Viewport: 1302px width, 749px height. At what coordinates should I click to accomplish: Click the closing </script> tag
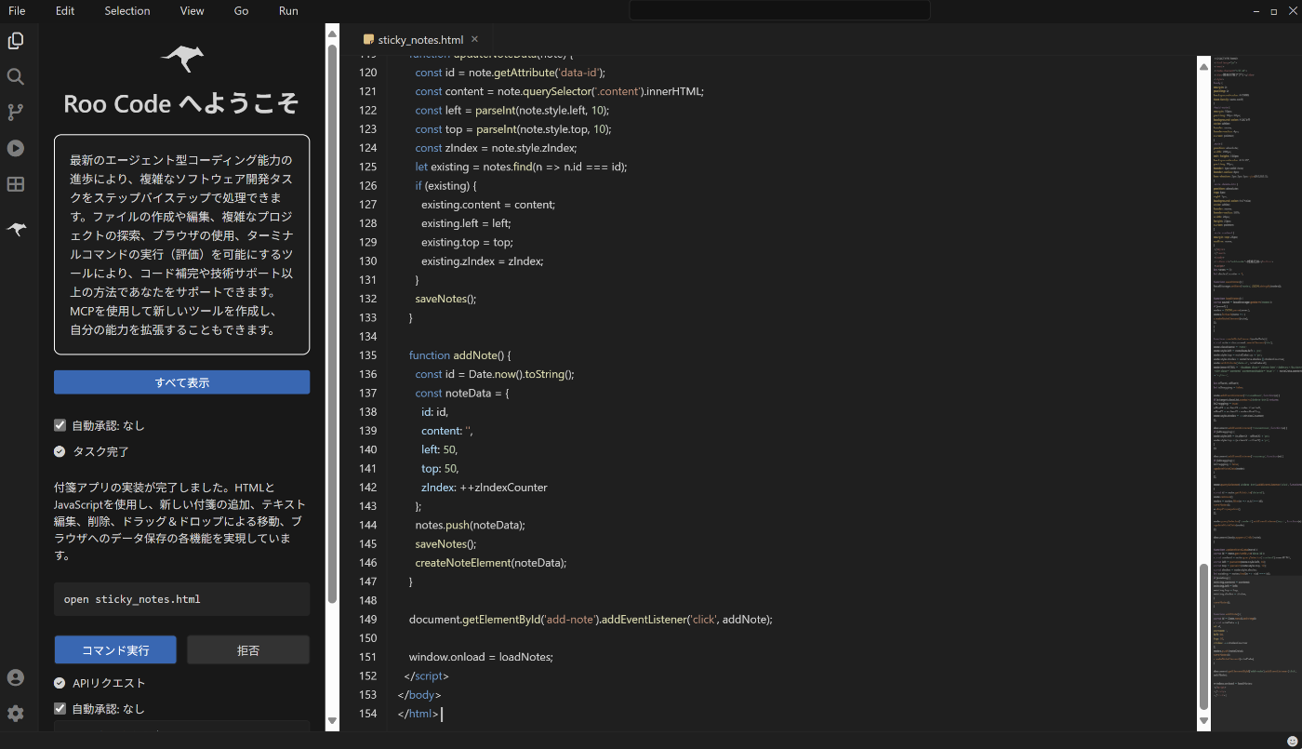click(427, 676)
